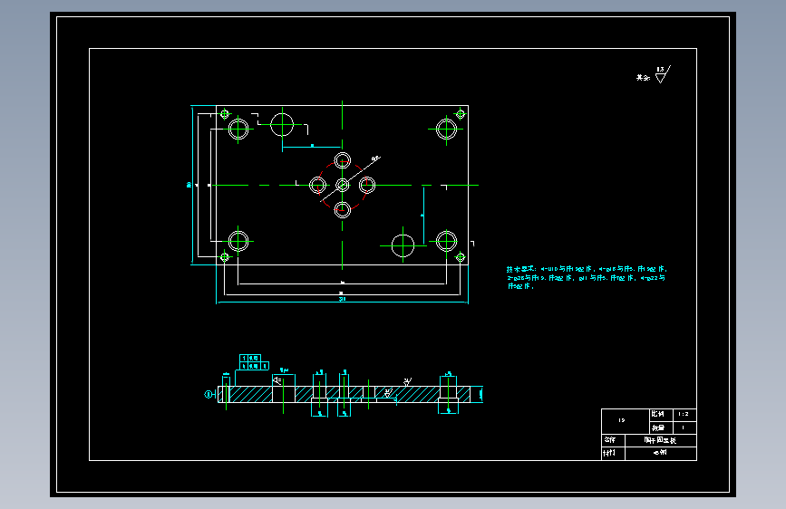Click the part name cell ending in '固定板'
The height and width of the screenshot is (509, 786).
pyautogui.click(x=660, y=440)
